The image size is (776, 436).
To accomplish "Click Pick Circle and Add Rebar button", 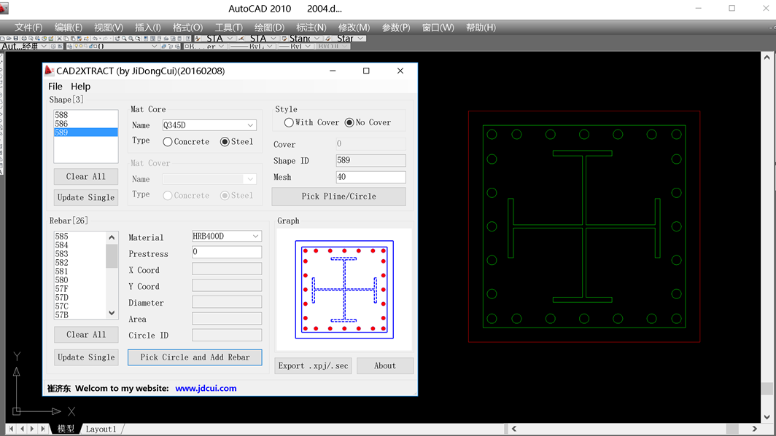I will [195, 357].
